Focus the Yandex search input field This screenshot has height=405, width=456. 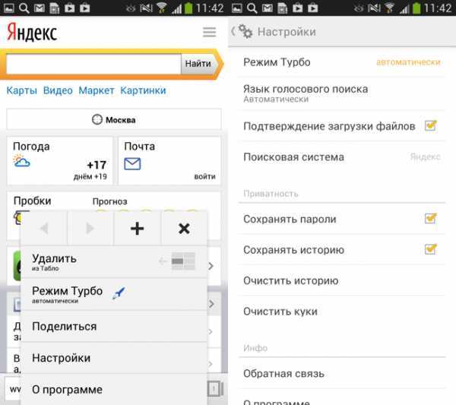pyautogui.click(x=93, y=64)
